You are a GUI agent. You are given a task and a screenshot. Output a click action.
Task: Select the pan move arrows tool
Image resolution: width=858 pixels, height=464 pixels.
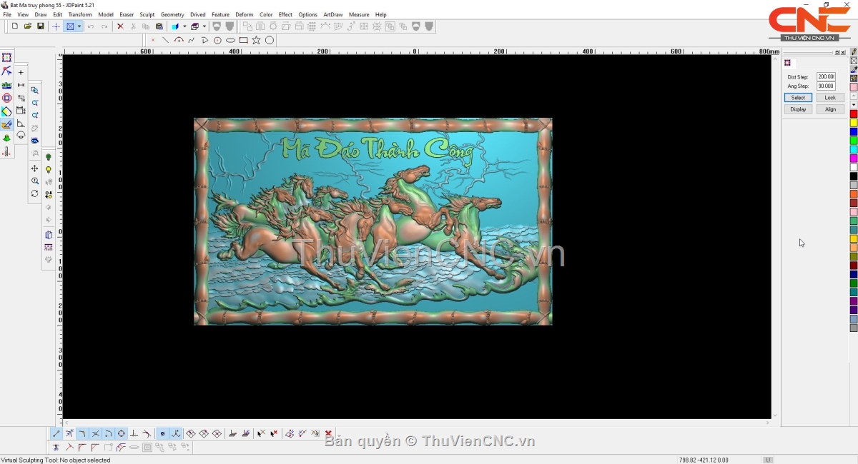34,168
